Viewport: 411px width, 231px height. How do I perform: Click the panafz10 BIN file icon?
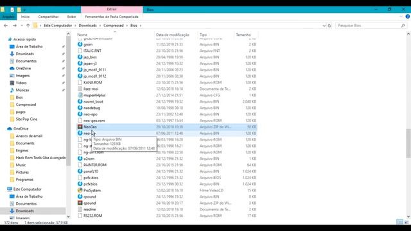(x=80, y=171)
